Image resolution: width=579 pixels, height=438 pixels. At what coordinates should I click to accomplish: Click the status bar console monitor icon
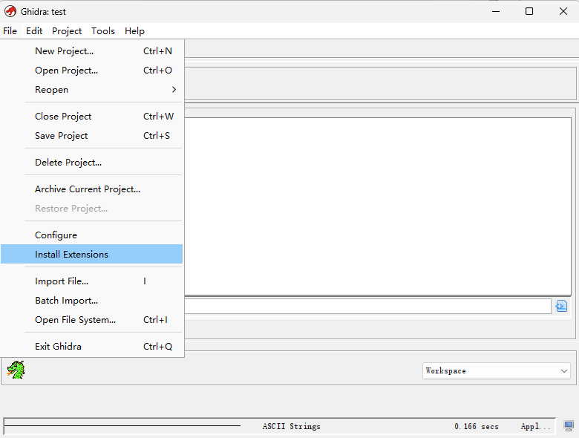pyautogui.click(x=569, y=426)
